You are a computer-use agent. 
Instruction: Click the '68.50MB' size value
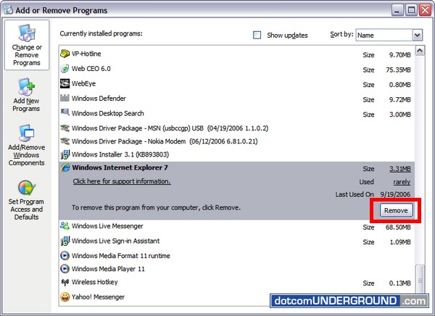pyautogui.click(x=398, y=228)
